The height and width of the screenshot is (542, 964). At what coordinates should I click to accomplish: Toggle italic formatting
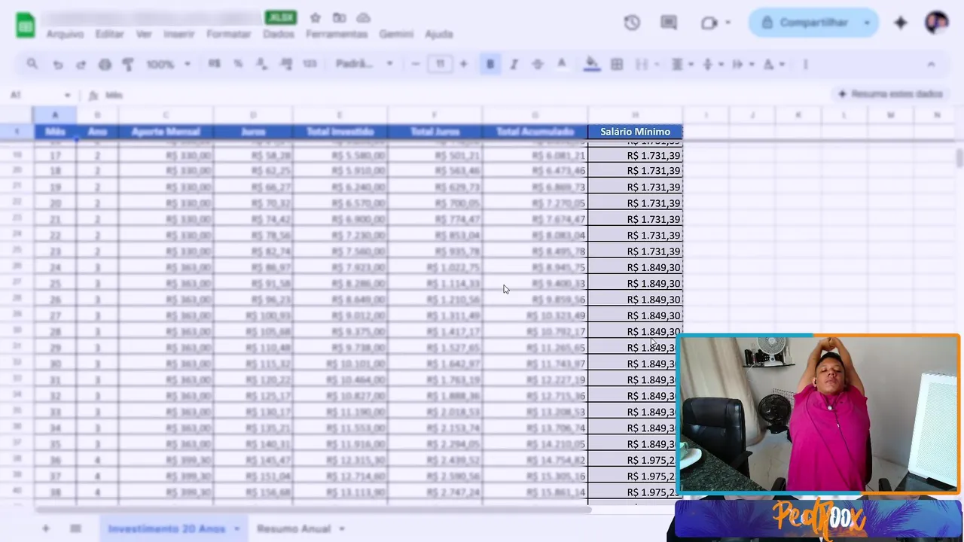[x=514, y=65]
